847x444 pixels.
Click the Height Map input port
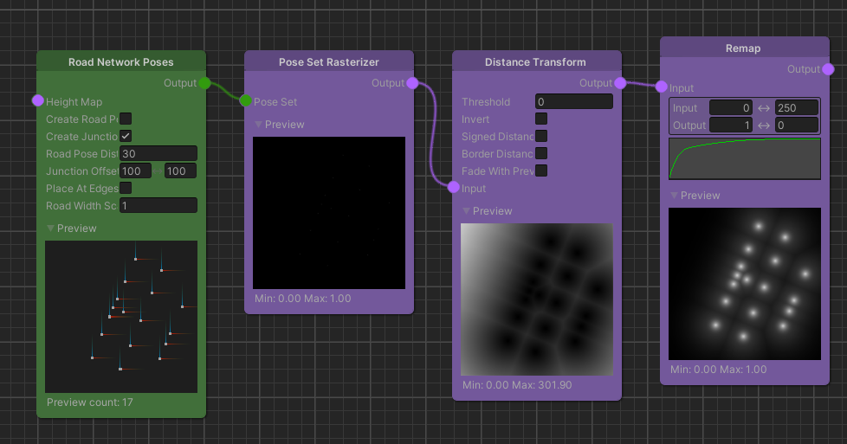click(38, 101)
